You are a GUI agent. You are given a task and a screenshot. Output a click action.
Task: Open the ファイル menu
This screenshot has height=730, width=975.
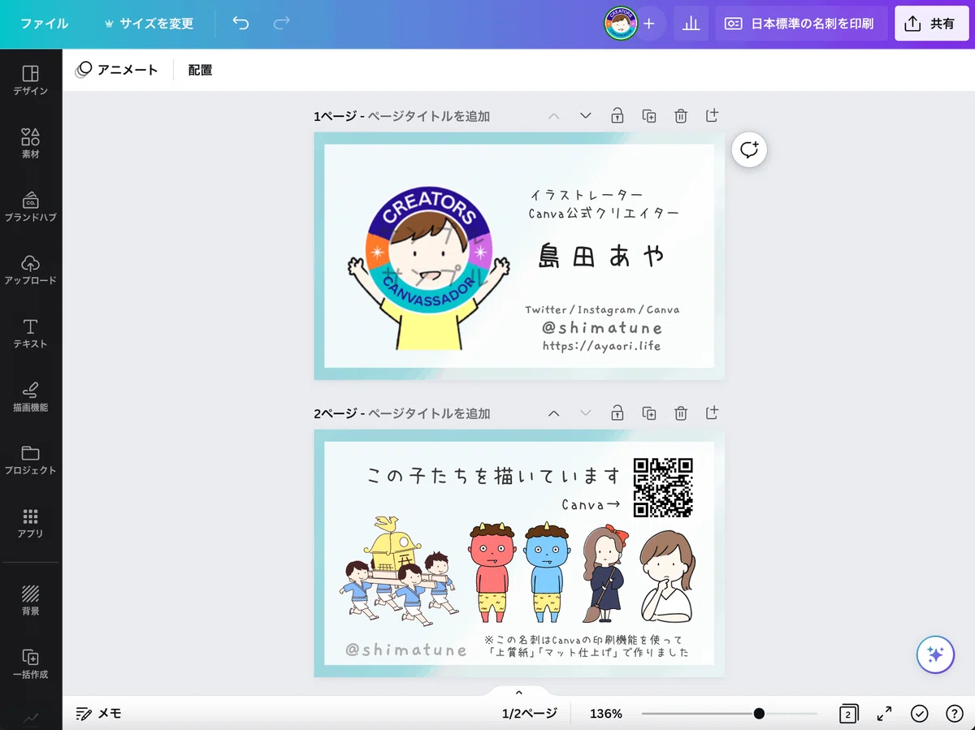coord(44,24)
